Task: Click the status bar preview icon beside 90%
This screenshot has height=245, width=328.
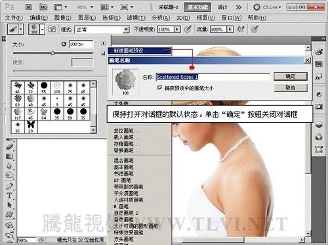Action: click(41, 240)
